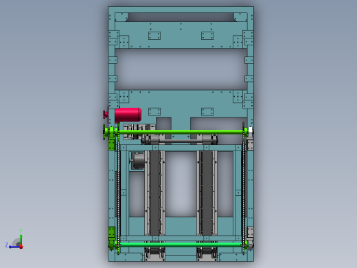Image resolution: width=357 pixels, height=268 pixels.
Task: Select the white end cap on upper shaft
Action: click(x=250, y=131)
